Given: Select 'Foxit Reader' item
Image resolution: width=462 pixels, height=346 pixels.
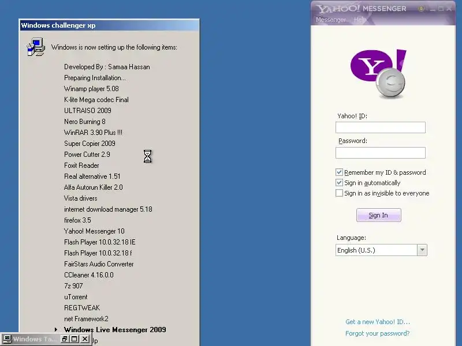Looking at the screenshot, I should [x=81, y=166].
